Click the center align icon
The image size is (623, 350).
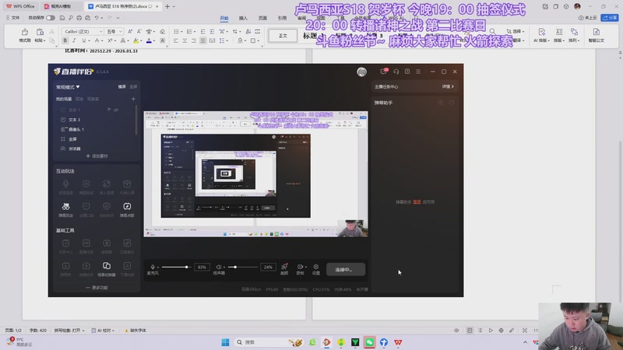coord(185,40)
